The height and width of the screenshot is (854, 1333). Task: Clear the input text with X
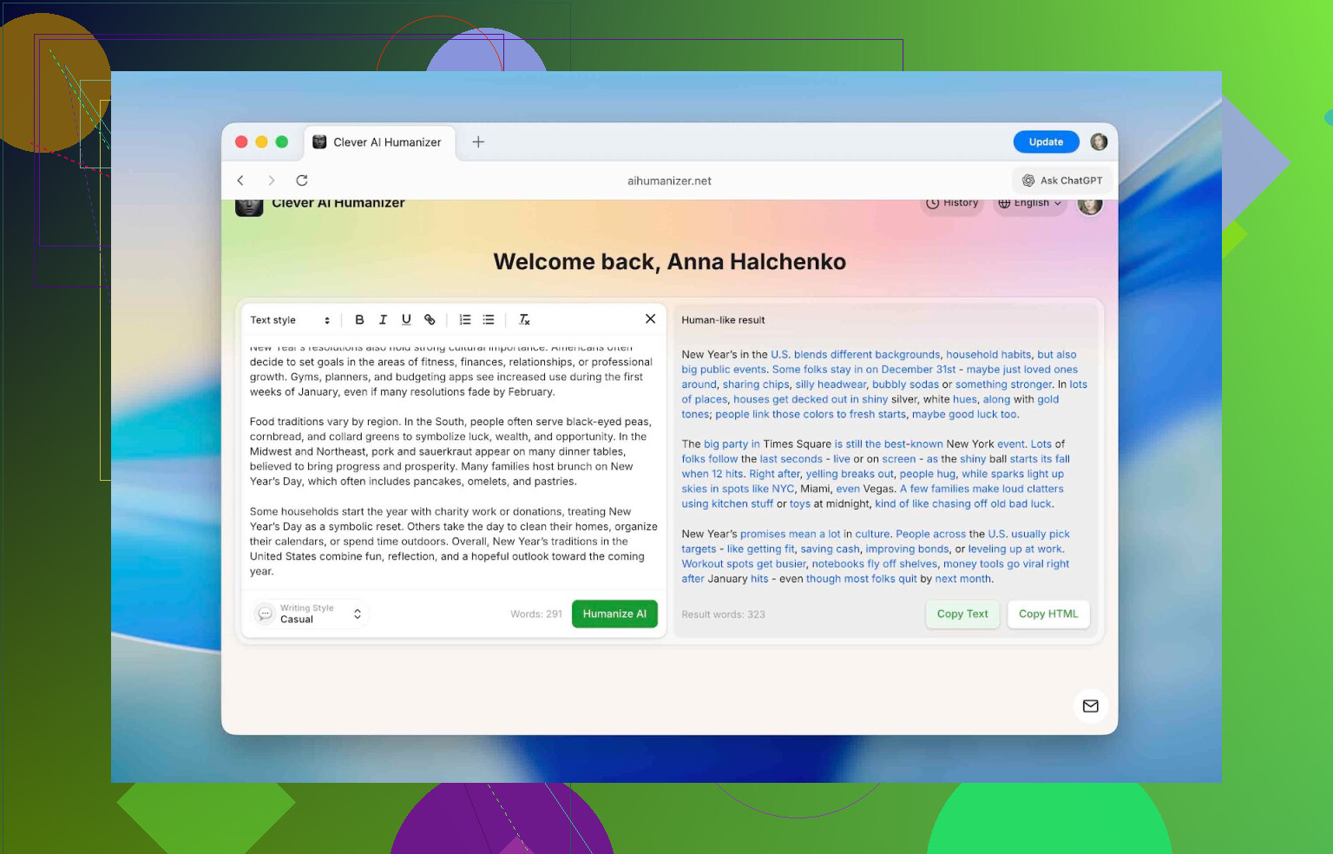[x=650, y=319]
